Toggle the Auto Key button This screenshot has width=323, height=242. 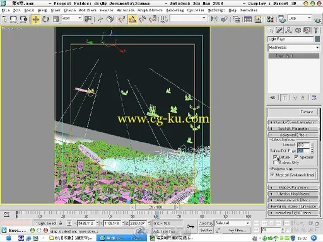click(206, 223)
